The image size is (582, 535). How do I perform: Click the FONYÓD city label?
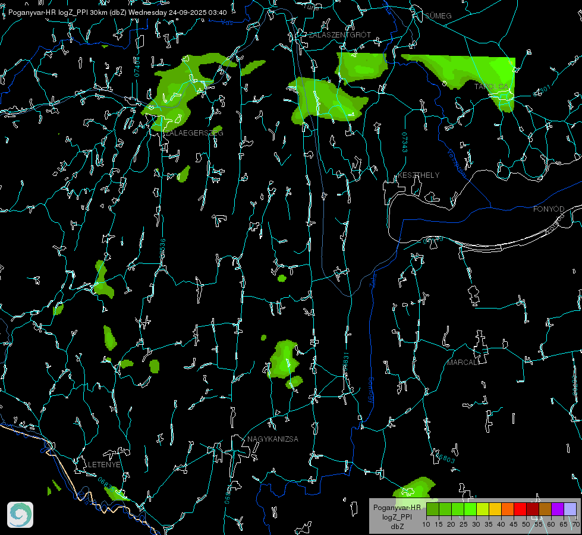(549, 209)
